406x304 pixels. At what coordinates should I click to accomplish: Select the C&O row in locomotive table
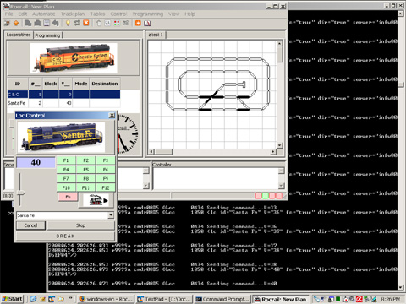coord(63,94)
